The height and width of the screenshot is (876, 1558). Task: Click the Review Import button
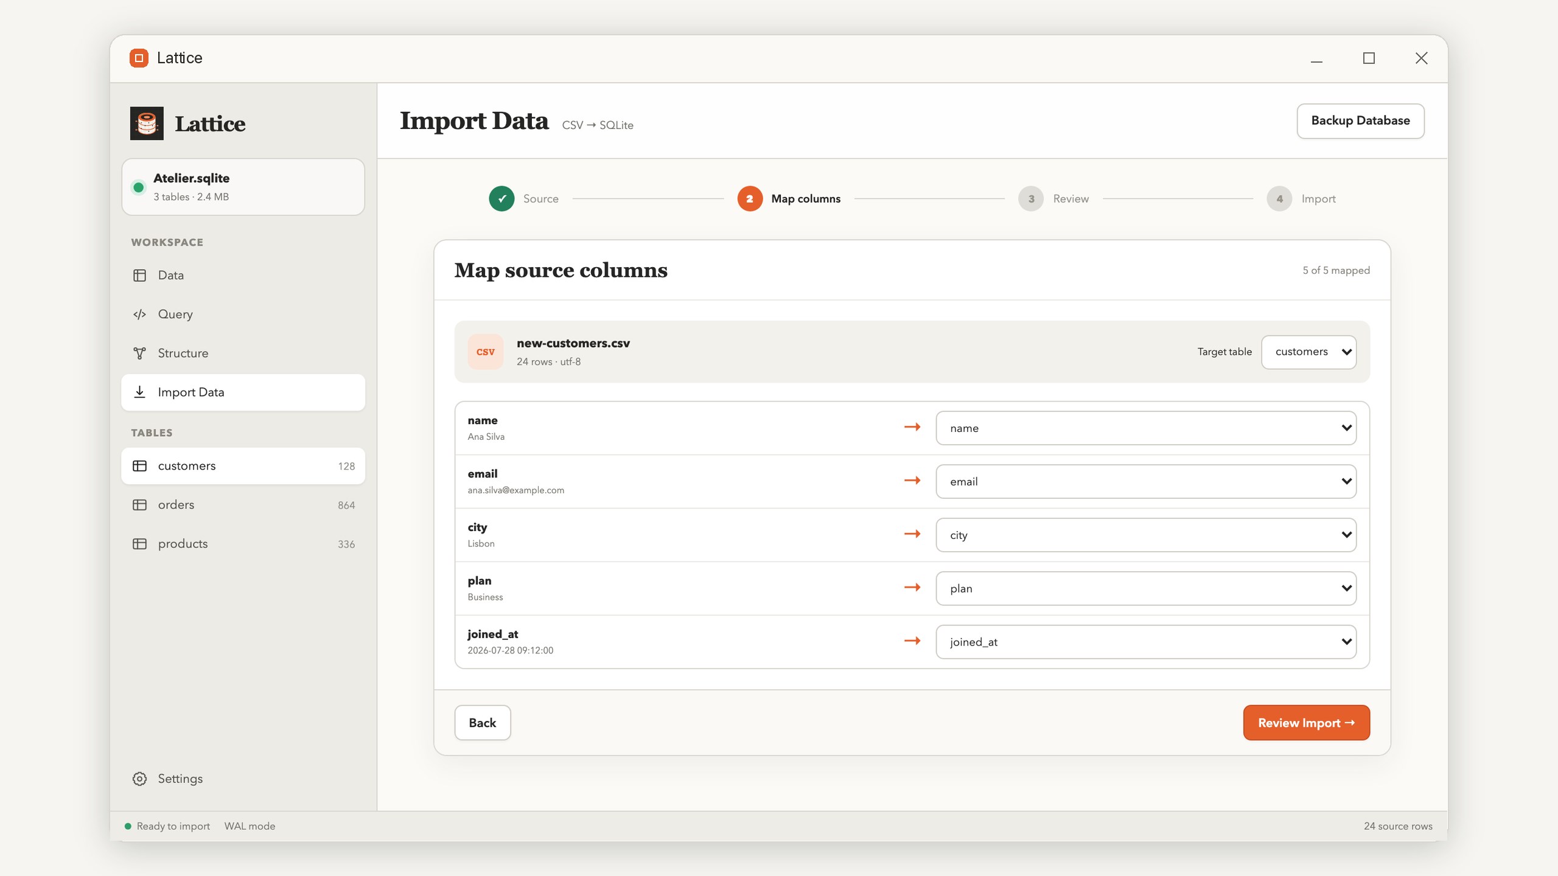(1306, 723)
